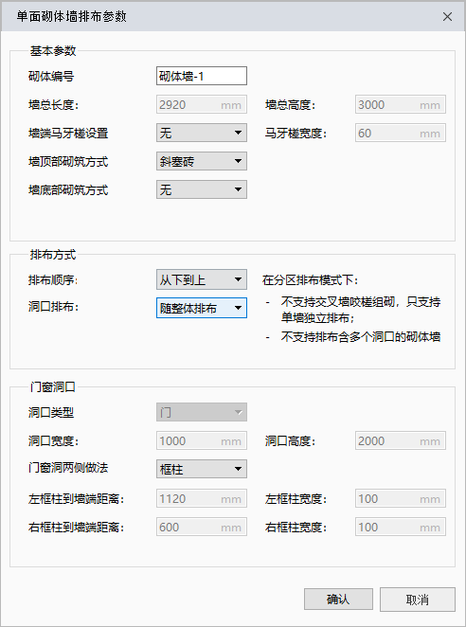Expand the 洞口排布 dropdown showing 随整体排布

[x=201, y=308]
